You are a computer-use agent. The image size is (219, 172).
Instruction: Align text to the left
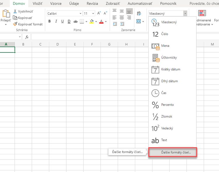click(x=114, y=17)
